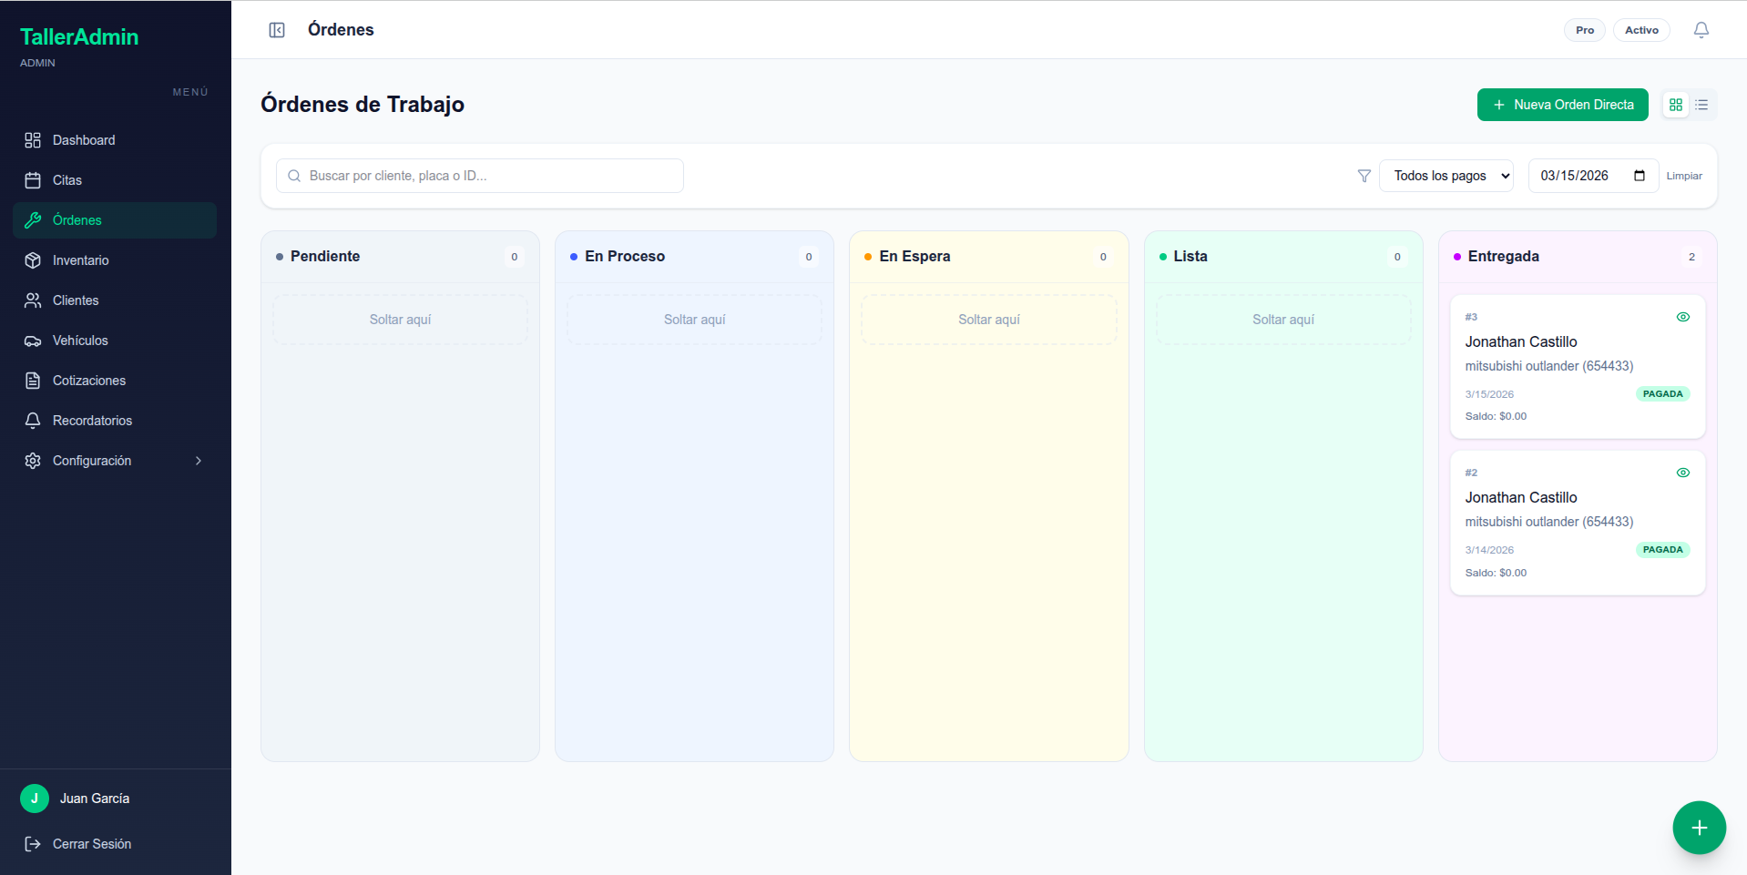
Task: Collapse the sidebar with the panel icon
Action: [x=277, y=30]
